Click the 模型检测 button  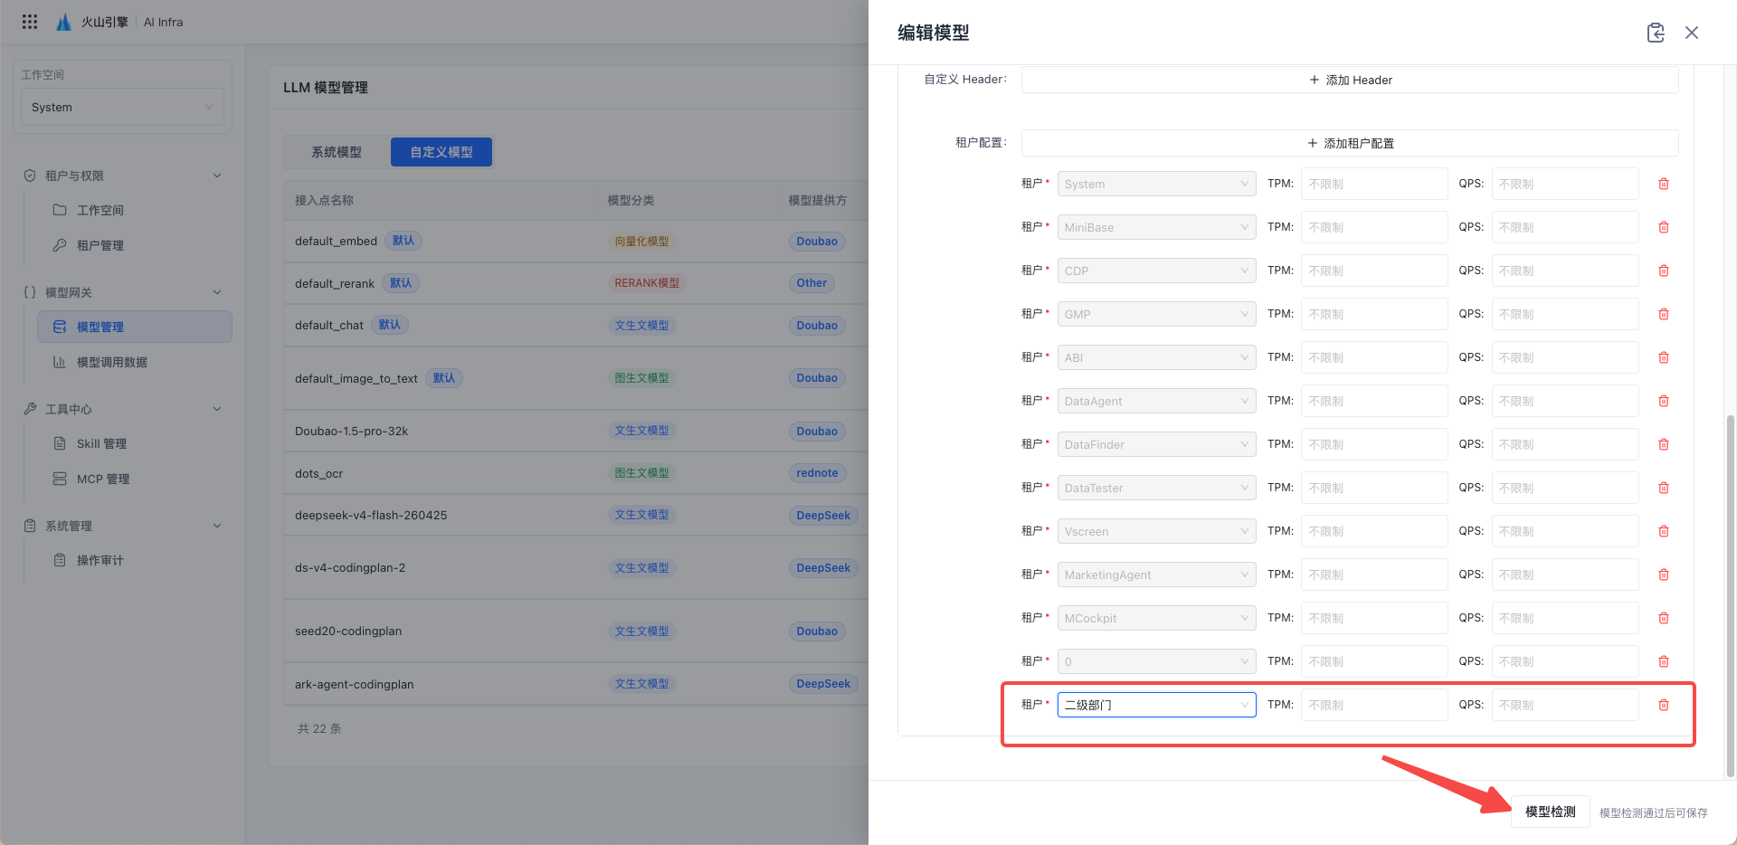click(1550, 812)
